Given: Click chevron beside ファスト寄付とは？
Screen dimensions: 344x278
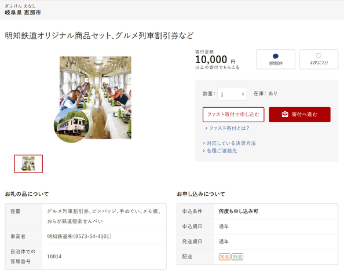Looking at the screenshot, I should (x=206, y=128).
